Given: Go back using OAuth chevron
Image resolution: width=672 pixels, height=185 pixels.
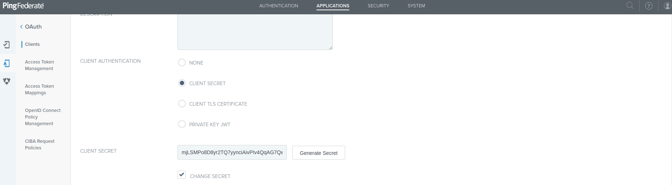Looking at the screenshot, I should pyautogui.click(x=21, y=27).
